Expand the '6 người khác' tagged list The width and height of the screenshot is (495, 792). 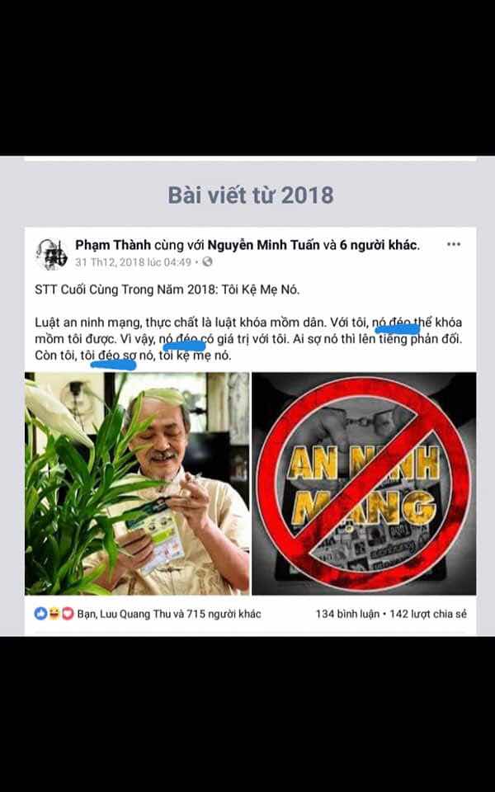[x=379, y=245]
